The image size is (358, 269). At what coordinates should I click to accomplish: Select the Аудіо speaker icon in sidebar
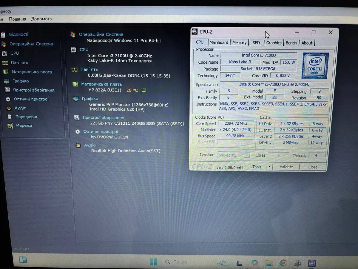[x=9, y=108]
